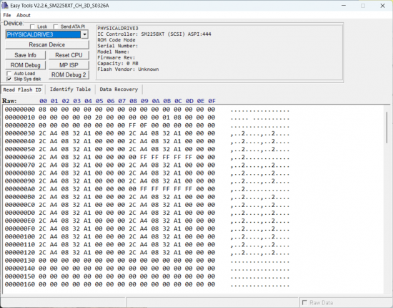Click the MP ISP button
Screen dimensions: 393x308
tap(69, 65)
